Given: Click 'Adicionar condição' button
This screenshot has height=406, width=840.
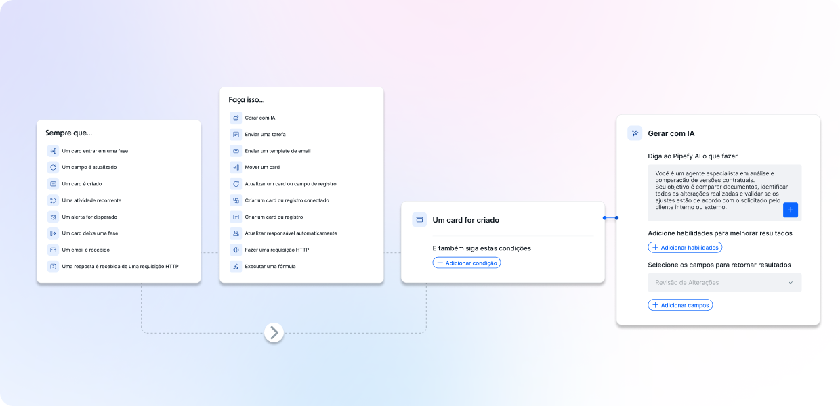Looking at the screenshot, I should coord(467,263).
